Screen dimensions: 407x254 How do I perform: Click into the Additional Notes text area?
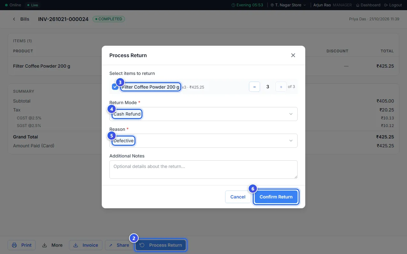(203, 170)
